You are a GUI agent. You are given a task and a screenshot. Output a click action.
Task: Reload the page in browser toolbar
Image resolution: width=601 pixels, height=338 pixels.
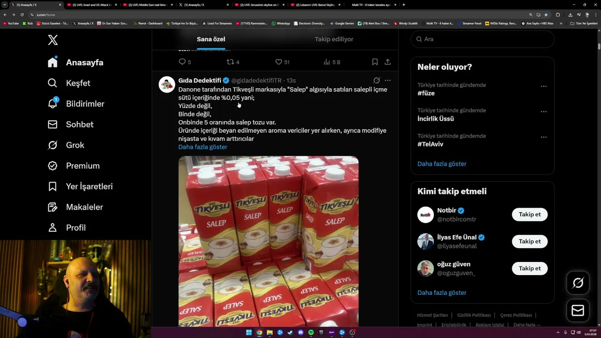pyautogui.click(x=22, y=15)
